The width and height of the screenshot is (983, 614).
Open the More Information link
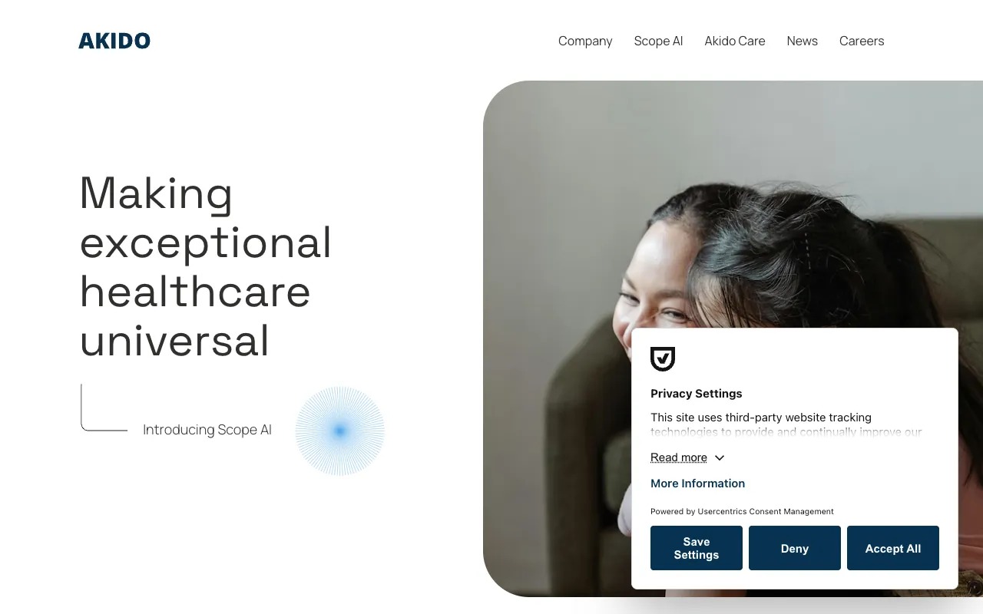(697, 483)
